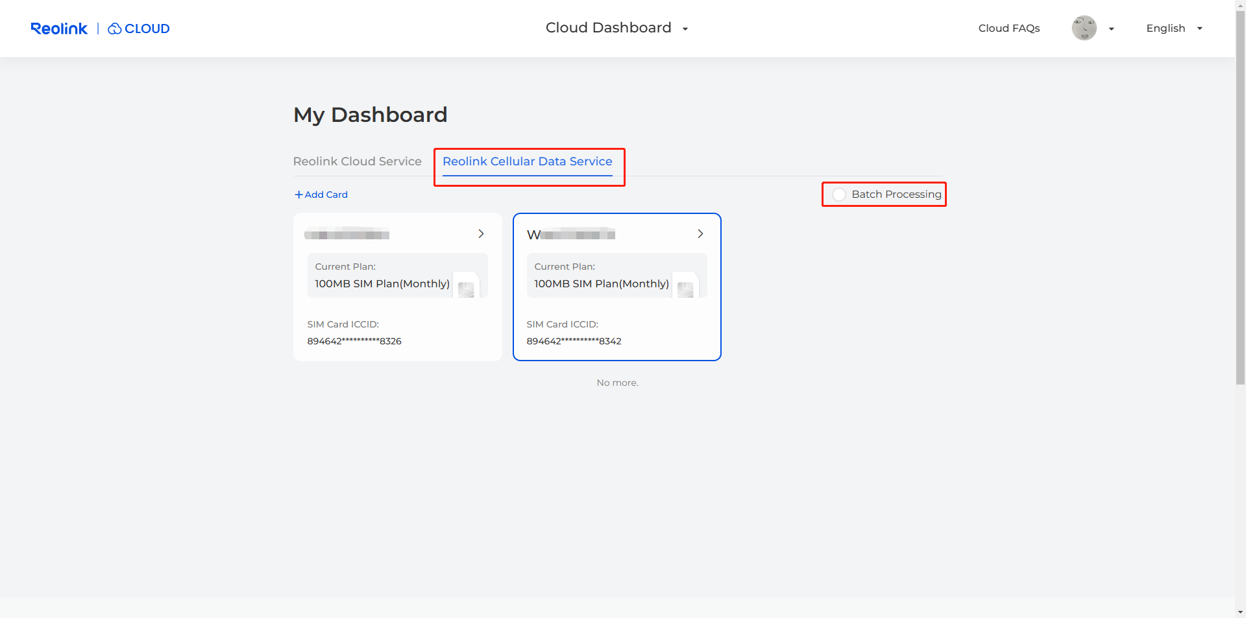This screenshot has width=1246, height=618.
Task: Click the Reolink logo
Action: pos(59,29)
